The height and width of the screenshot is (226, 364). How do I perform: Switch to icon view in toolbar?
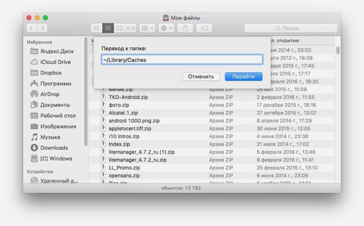(x=96, y=28)
